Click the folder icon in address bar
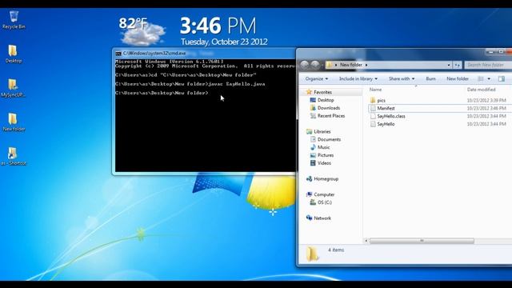Viewport: 512px width, 288px height. [x=329, y=65]
